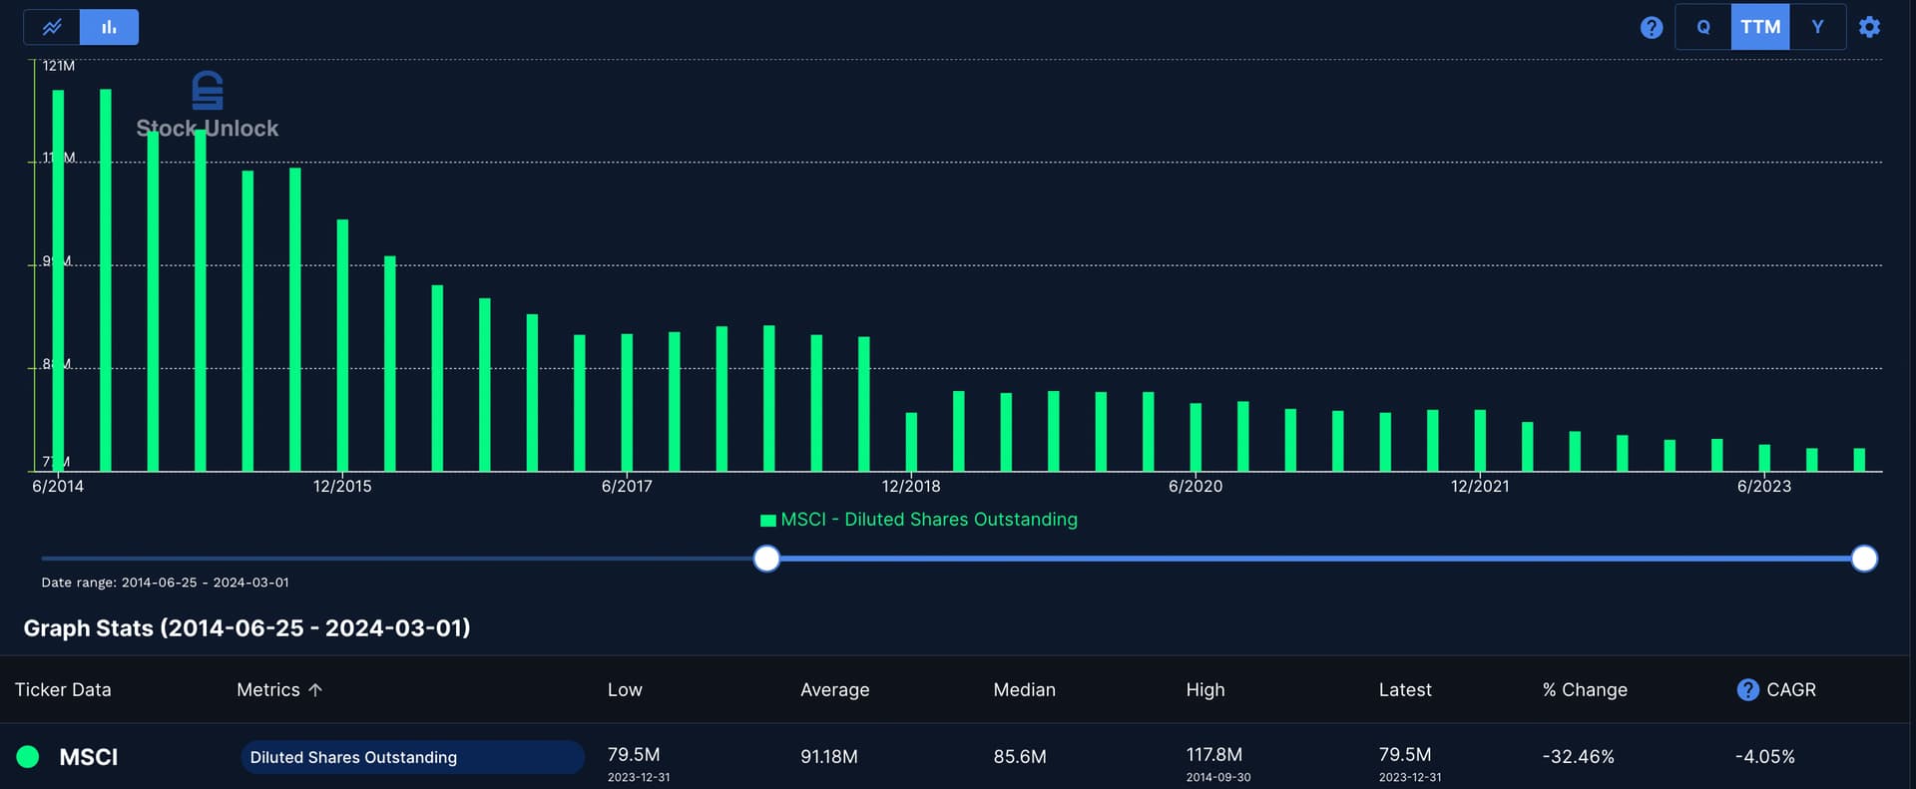This screenshot has width=1916, height=789.
Task: Click the % Change column header
Action: 1584,689
